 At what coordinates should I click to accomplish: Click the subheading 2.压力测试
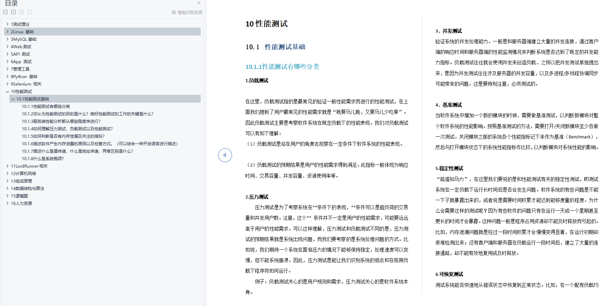coord(257,197)
